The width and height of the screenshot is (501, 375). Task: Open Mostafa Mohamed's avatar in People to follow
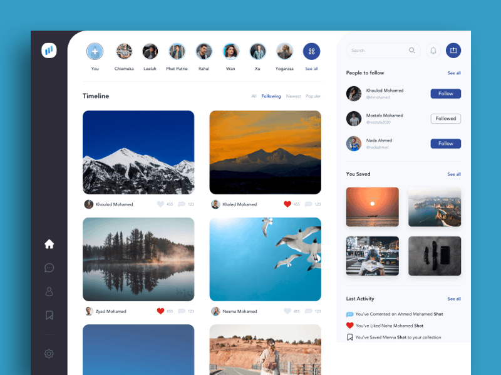(354, 118)
